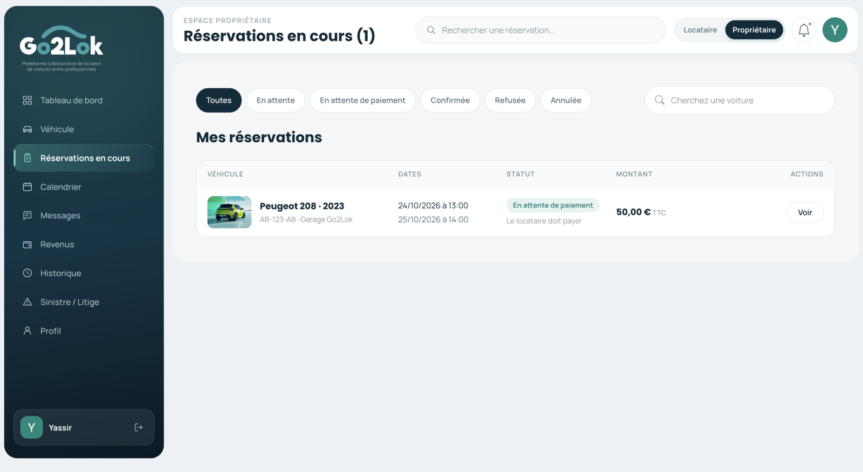Open notifications with the bell icon
863x472 pixels.
[804, 30]
